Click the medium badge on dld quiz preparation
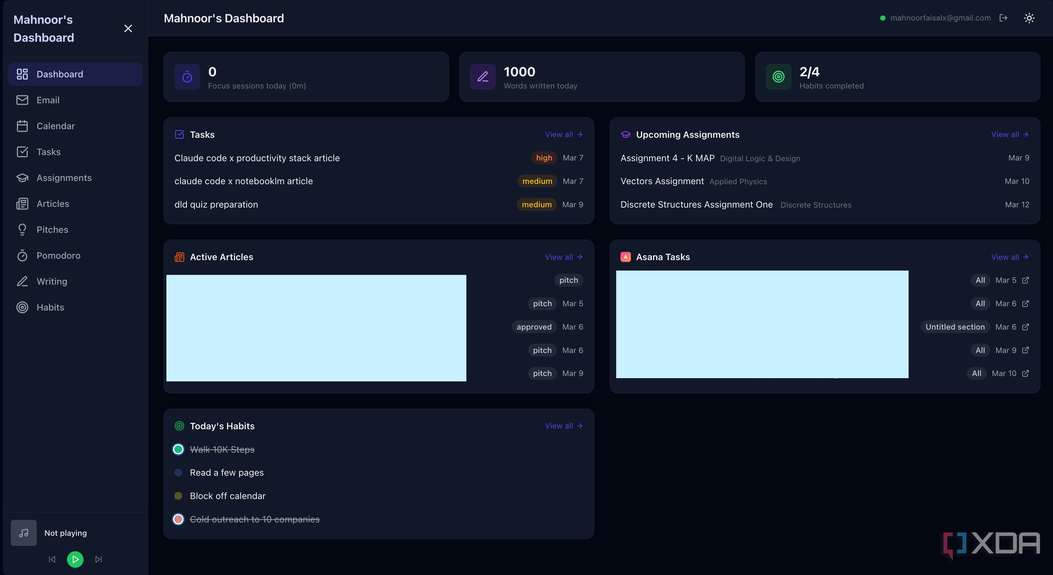This screenshot has height=575, width=1053. [537, 204]
